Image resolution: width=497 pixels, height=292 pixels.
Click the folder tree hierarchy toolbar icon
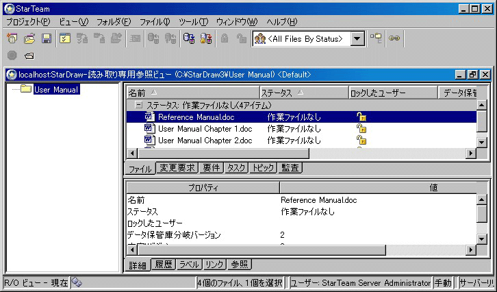tap(377, 38)
